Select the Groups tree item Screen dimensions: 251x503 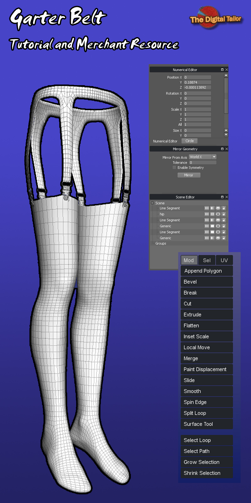161,243
